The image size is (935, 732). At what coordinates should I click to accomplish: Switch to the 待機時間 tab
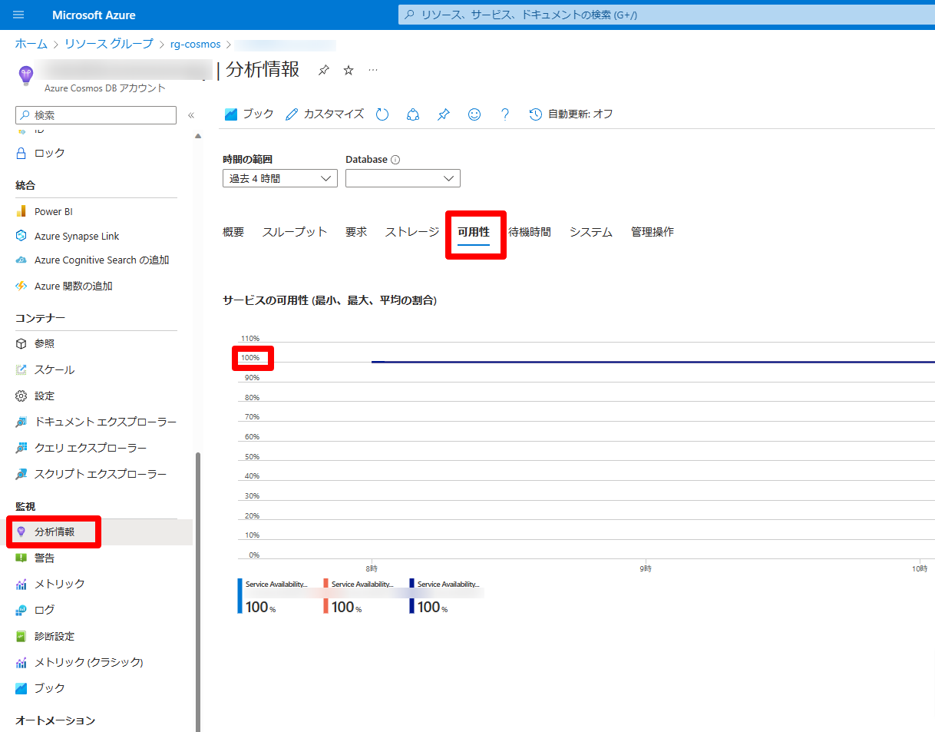pyautogui.click(x=530, y=232)
